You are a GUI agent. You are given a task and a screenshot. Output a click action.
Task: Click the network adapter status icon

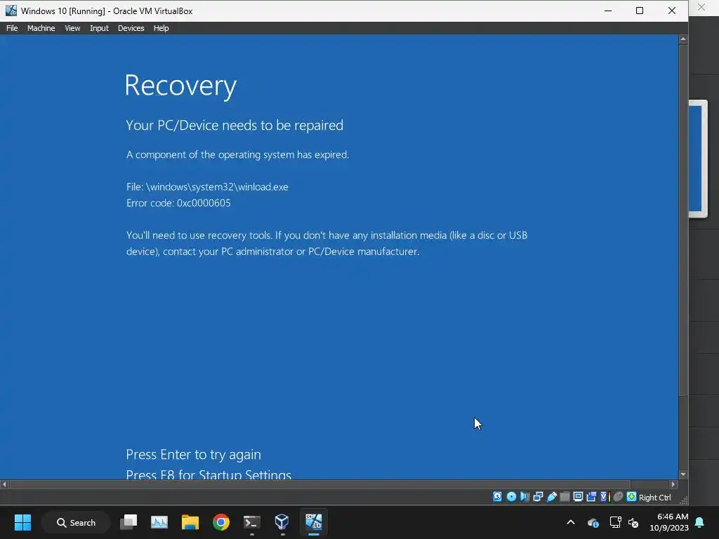pos(539,497)
